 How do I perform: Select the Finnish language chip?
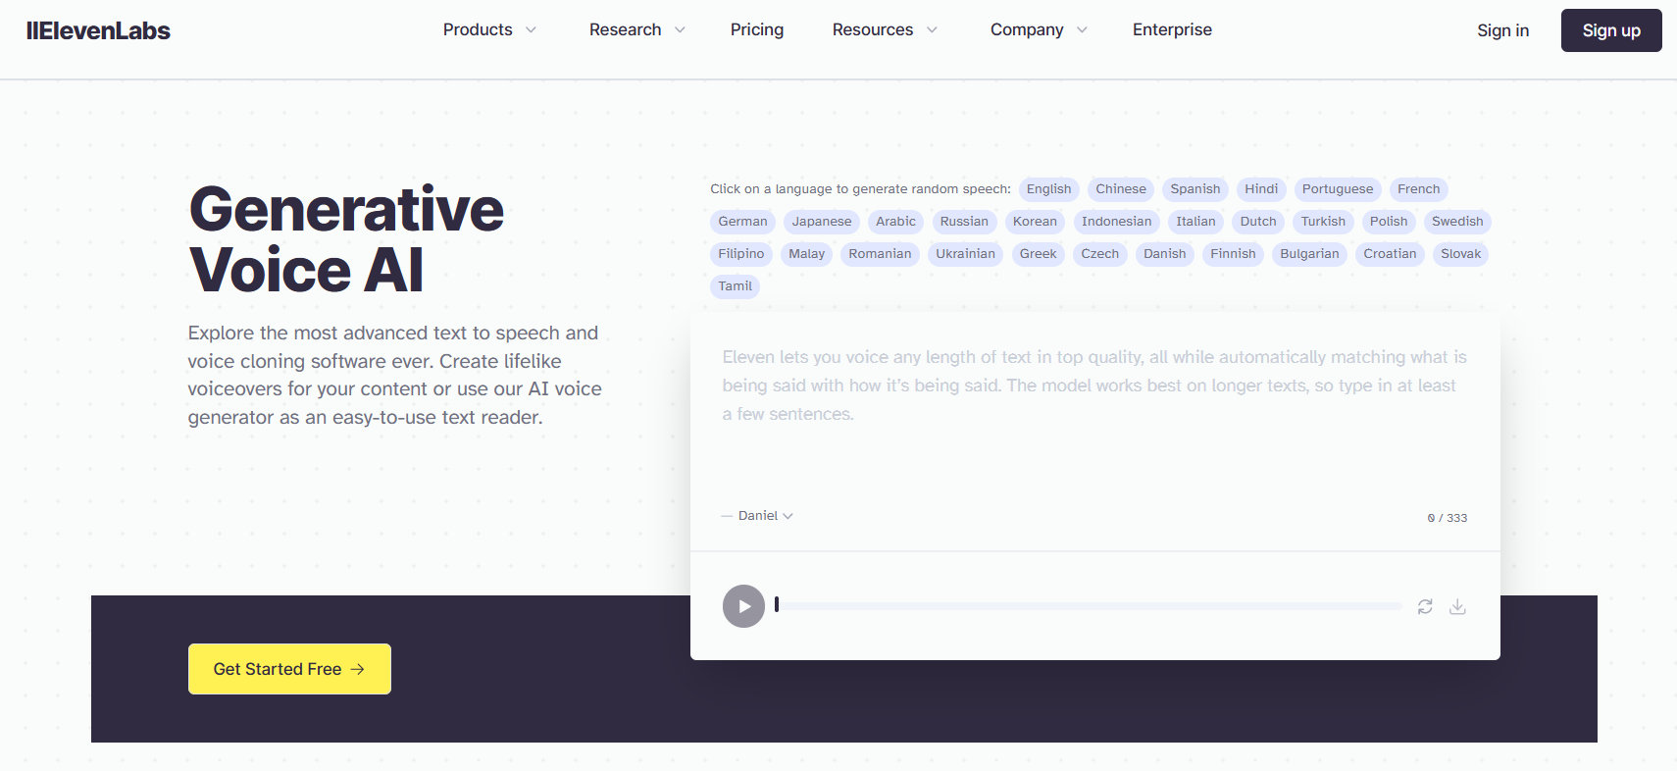coord(1233,254)
